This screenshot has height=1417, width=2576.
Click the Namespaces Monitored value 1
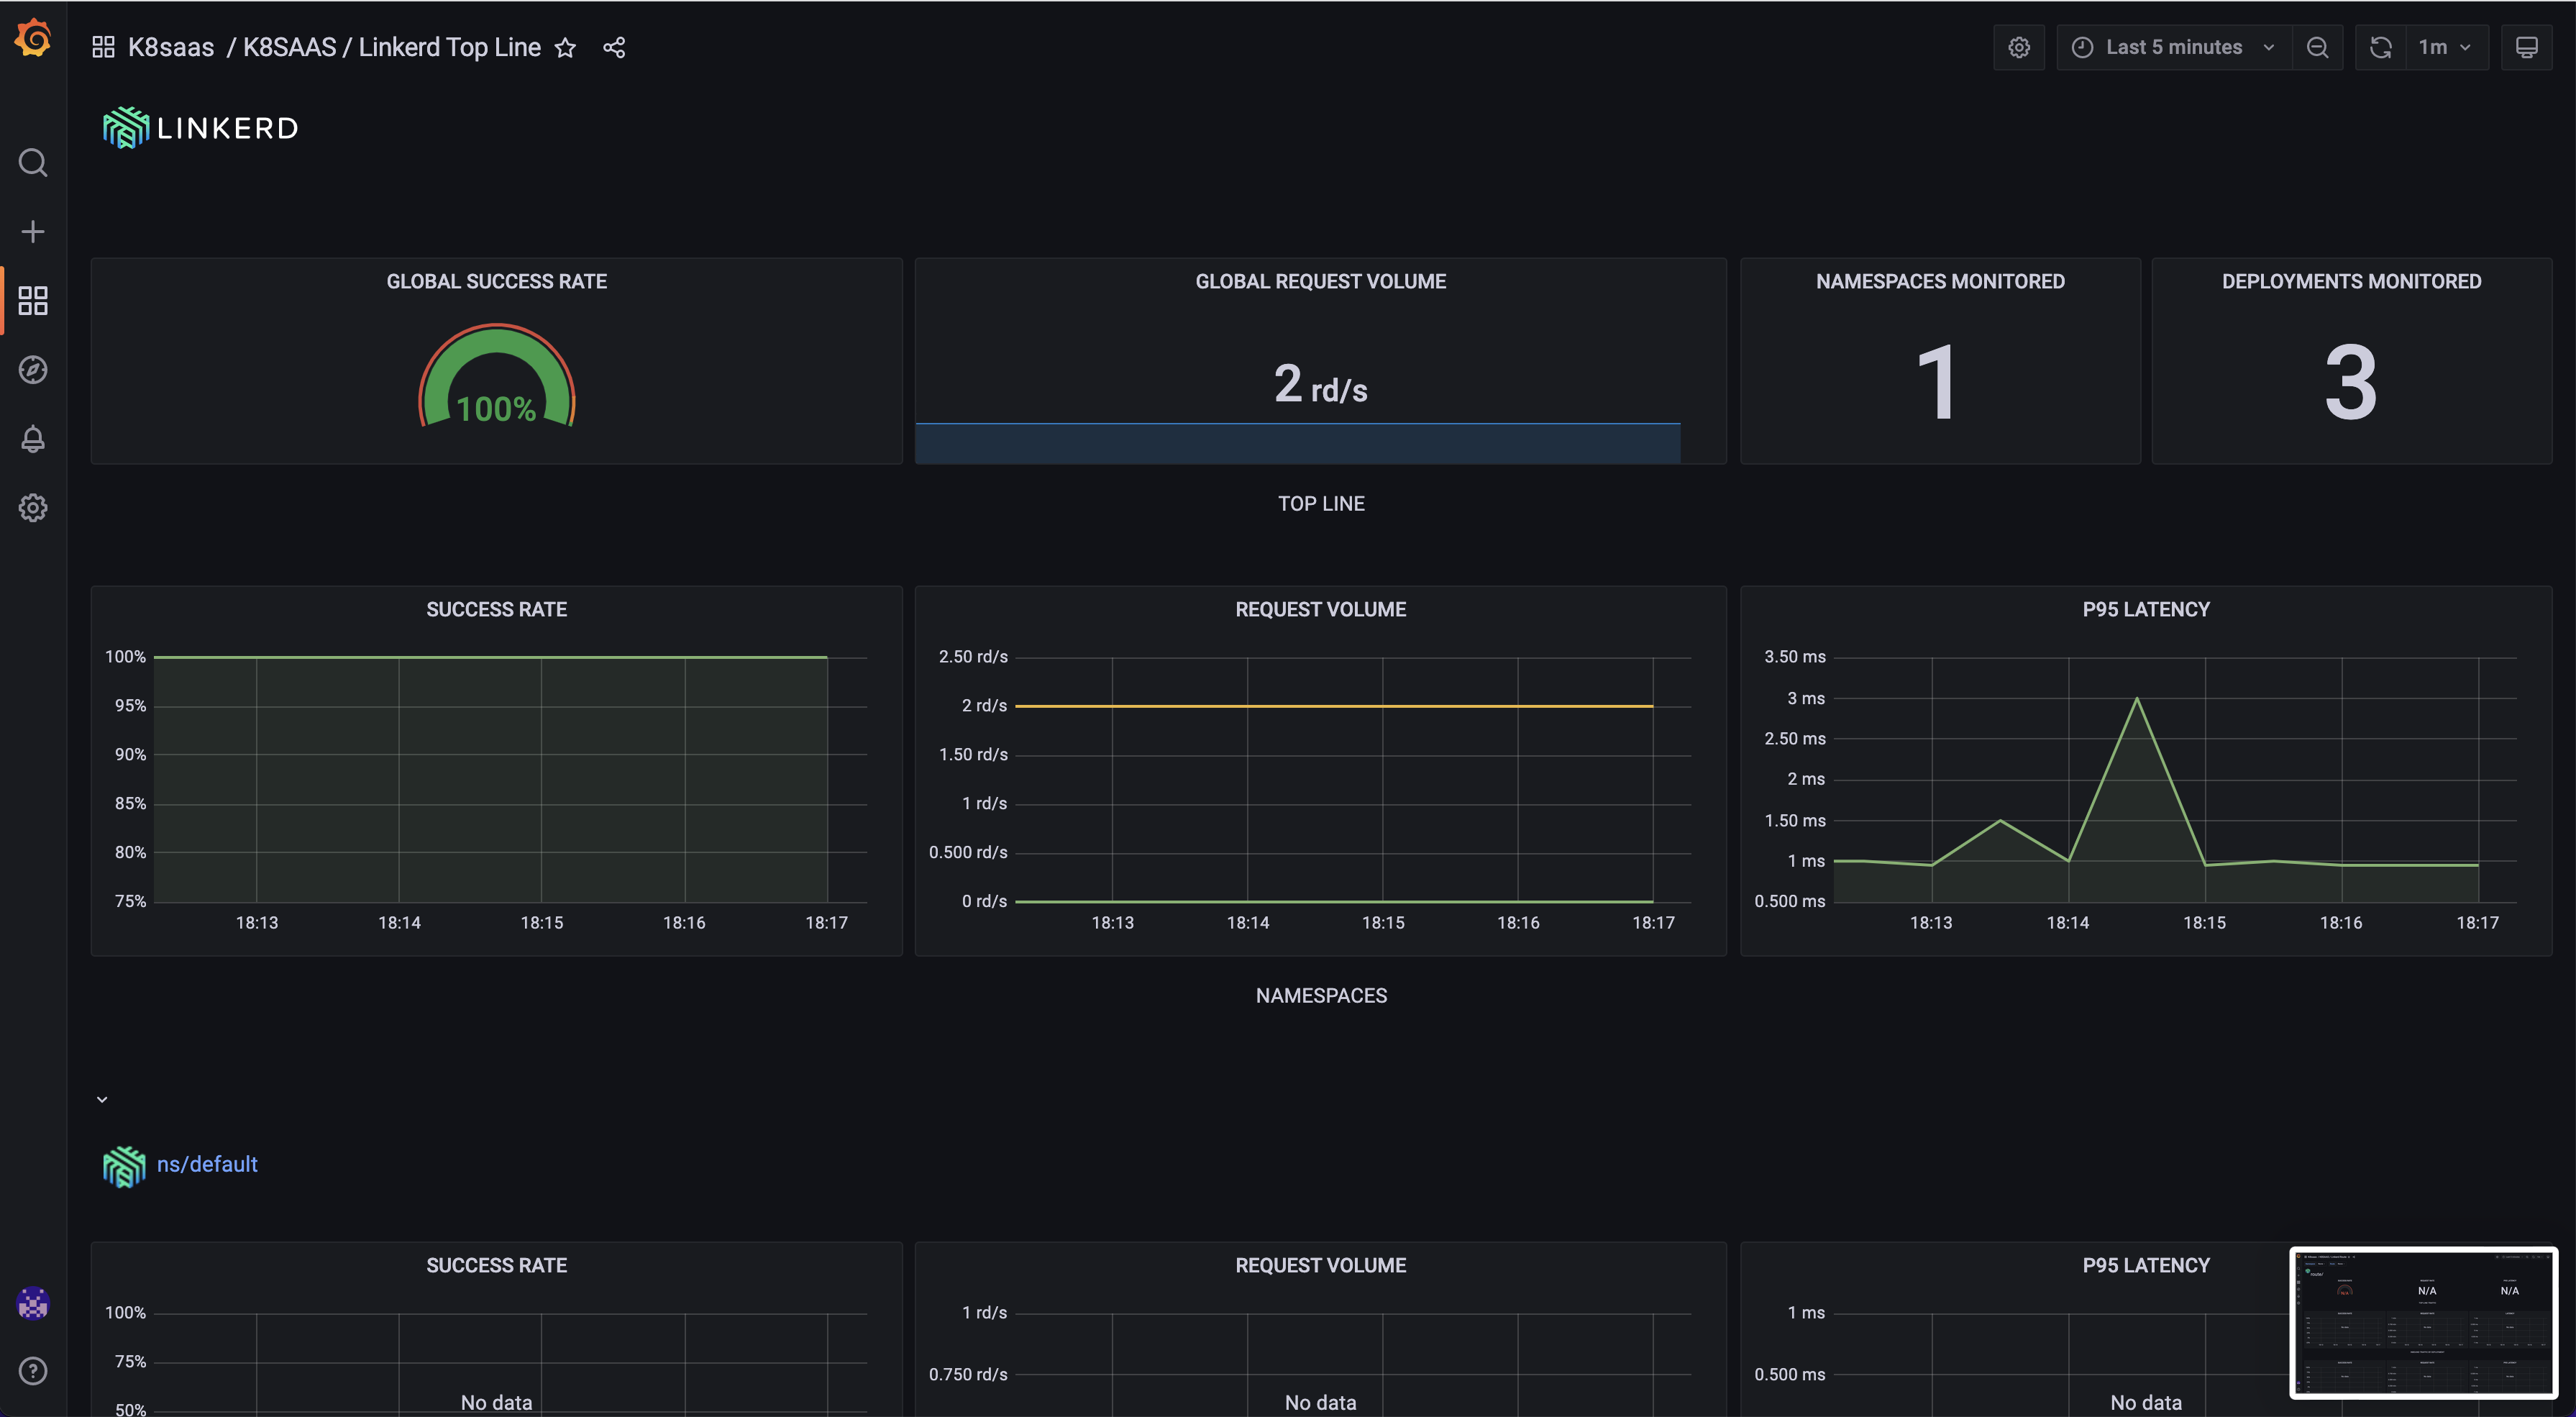1938,382
